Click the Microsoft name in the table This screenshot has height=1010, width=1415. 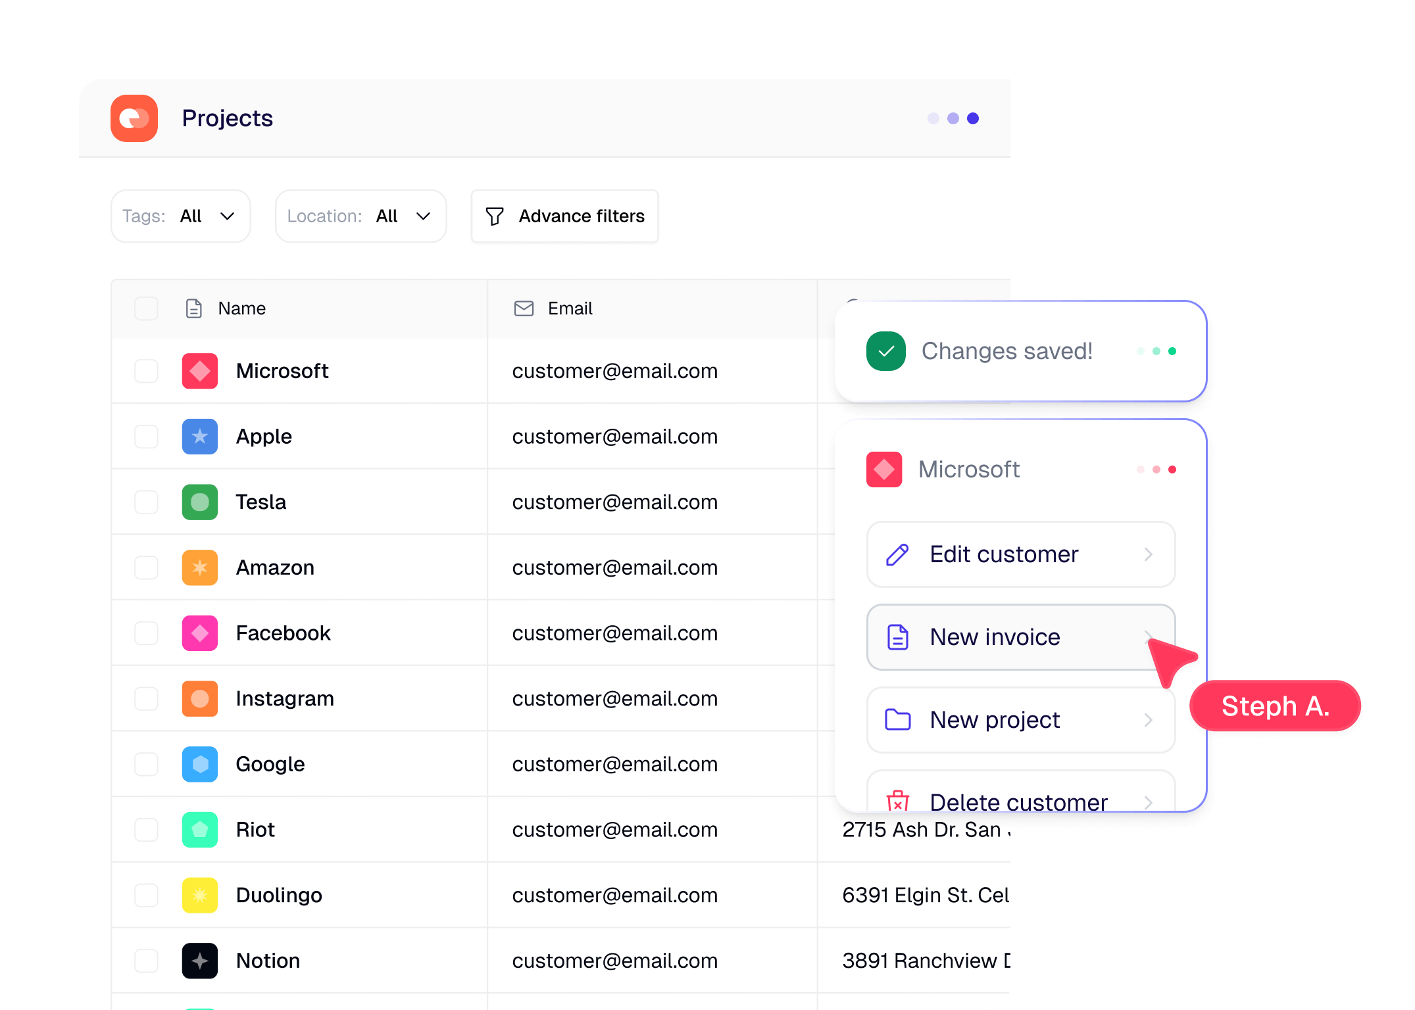coord(282,371)
